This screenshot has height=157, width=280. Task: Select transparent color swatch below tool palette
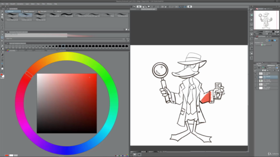click(x=2, y=78)
